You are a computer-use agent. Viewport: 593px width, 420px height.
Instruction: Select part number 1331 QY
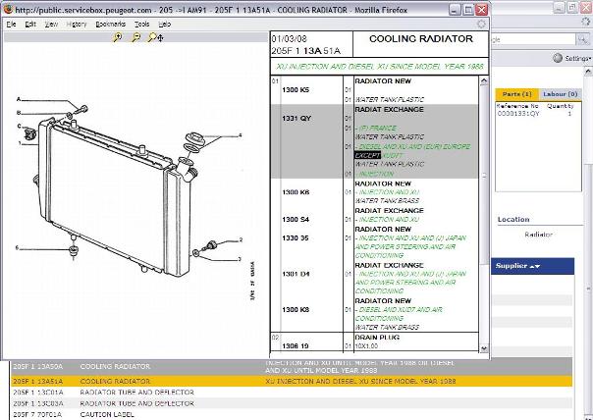(296, 119)
